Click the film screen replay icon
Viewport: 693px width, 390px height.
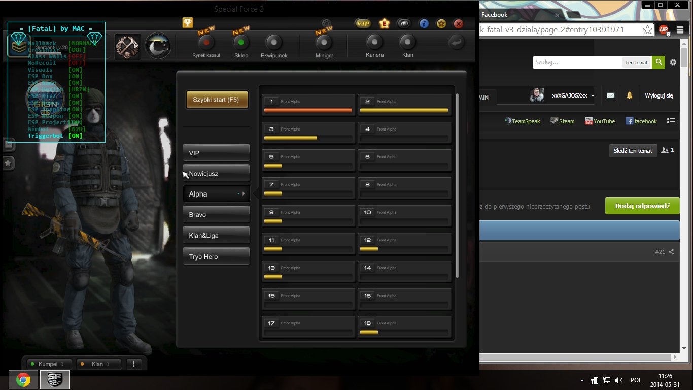click(x=403, y=23)
